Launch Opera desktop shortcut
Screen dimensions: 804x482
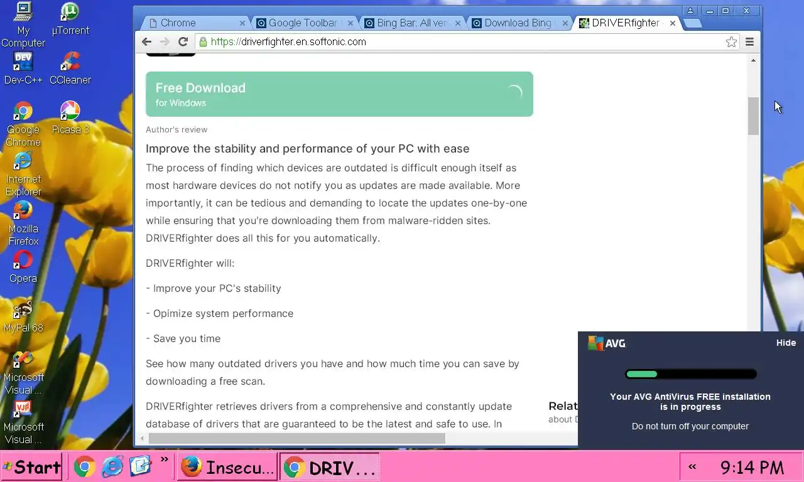coord(23,267)
